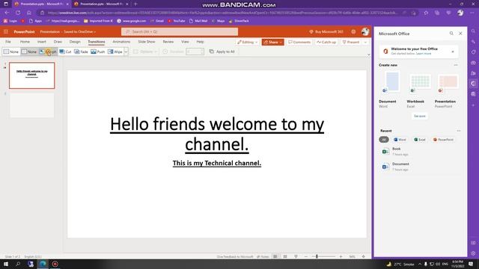
Task: Open the Insert tab
Action: pos(42,42)
